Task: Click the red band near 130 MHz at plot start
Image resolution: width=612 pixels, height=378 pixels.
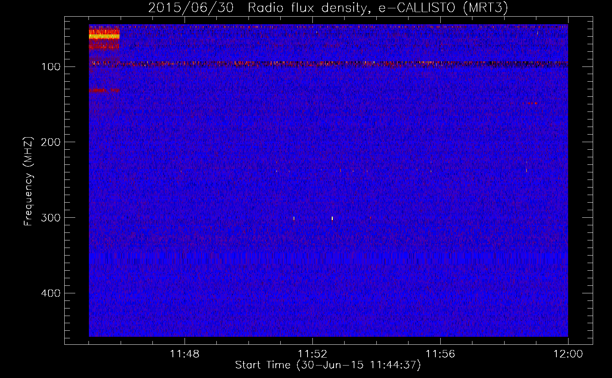Action: (104, 90)
